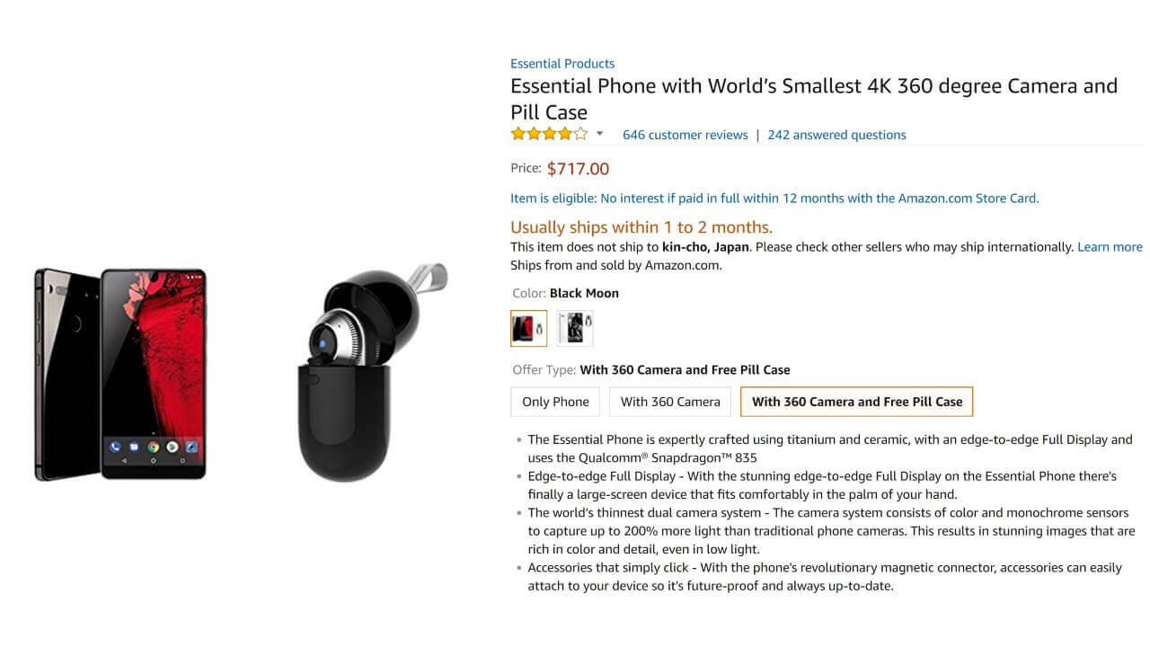The height and width of the screenshot is (647, 1150).
Task: Choose the With 360 Camera offer option
Action: coord(670,402)
